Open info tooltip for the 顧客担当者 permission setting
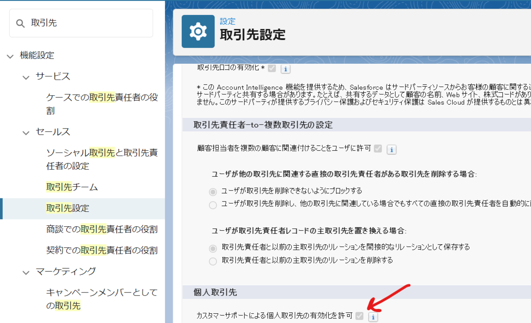Viewport: 531px width, 323px height. click(391, 149)
